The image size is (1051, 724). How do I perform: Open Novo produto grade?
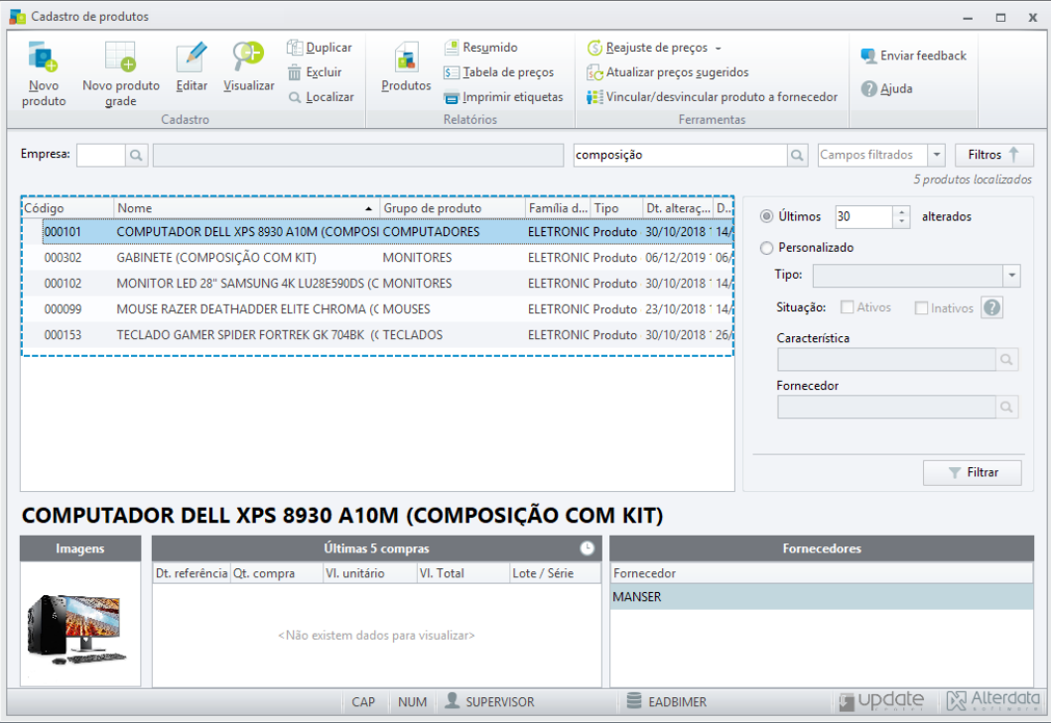pos(121,73)
